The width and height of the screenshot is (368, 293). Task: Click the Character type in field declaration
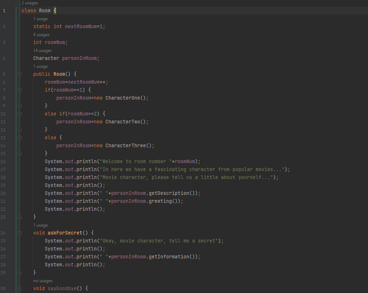point(46,58)
